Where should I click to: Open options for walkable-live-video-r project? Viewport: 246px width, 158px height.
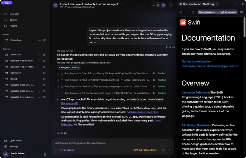(x=40, y=97)
